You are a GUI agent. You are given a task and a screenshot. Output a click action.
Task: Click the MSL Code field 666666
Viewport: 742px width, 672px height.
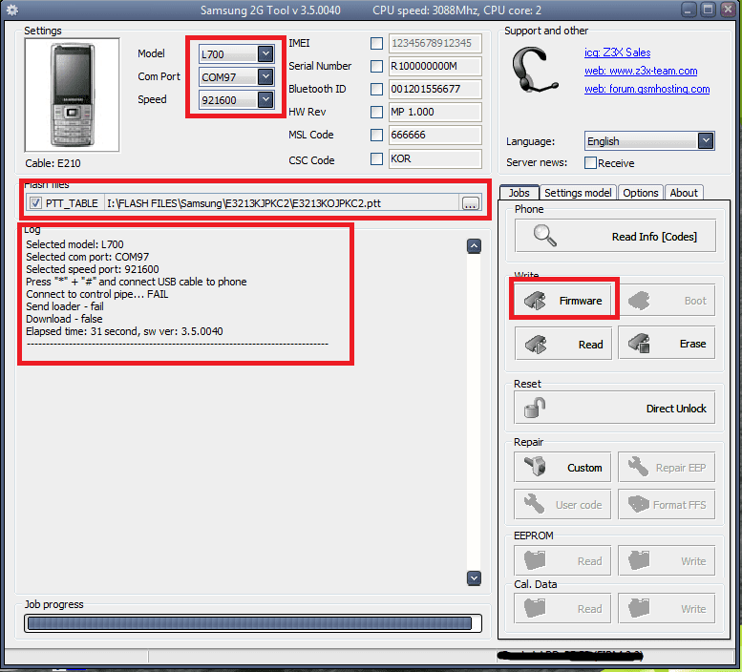click(x=435, y=136)
